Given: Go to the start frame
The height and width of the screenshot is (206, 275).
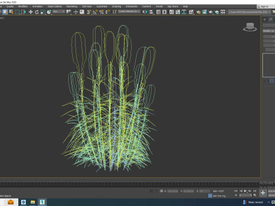Looking at the screenshot, I should tap(236, 191).
